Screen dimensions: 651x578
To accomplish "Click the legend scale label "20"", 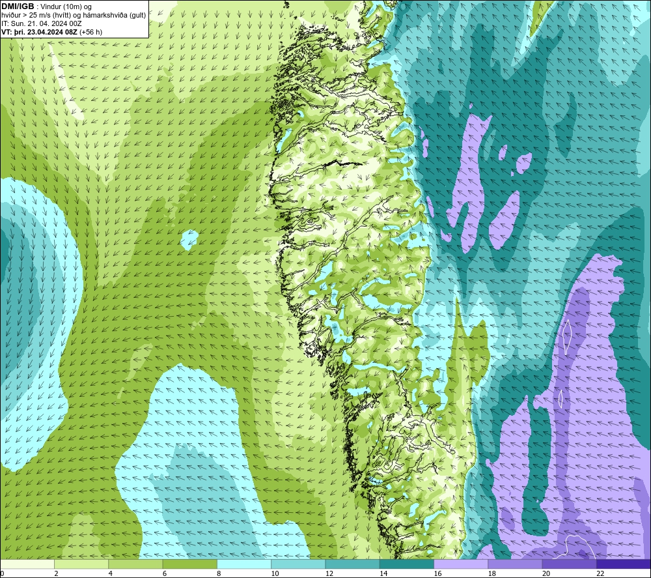I will point(546,573).
